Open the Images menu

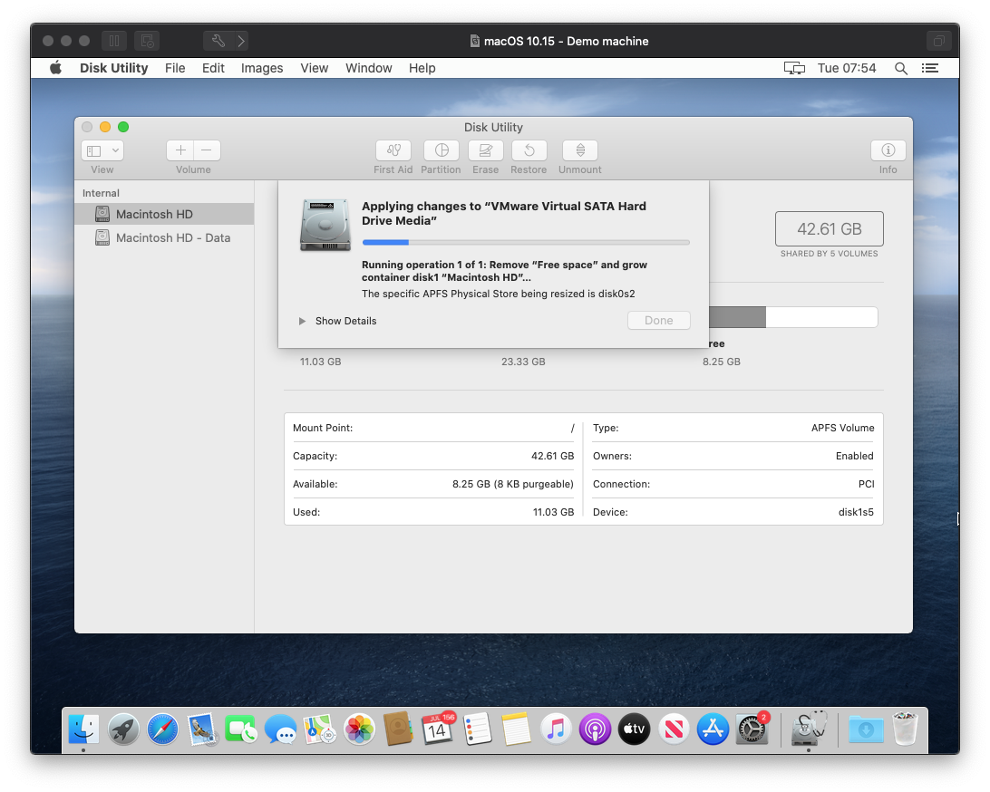click(262, 68)
